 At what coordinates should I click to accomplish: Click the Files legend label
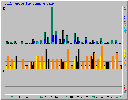(125, 20)
